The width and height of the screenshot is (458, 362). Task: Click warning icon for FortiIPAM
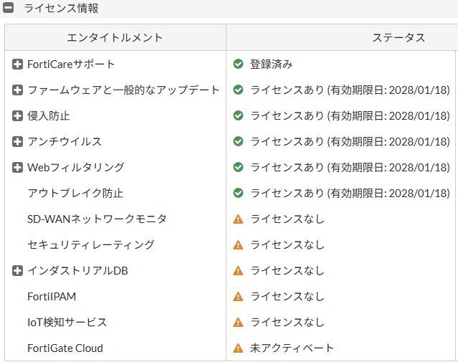click(239, 297)
